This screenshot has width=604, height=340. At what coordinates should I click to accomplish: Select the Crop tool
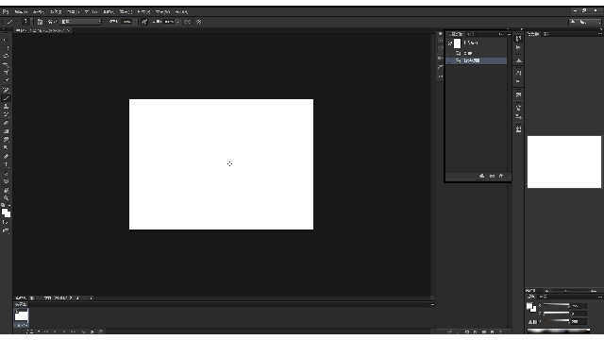point(6,73)
